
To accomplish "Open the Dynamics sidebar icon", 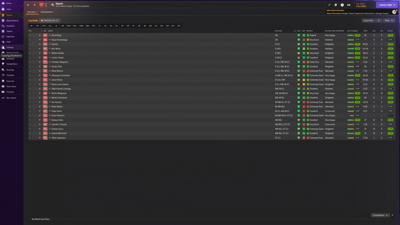I will point(3,26).
